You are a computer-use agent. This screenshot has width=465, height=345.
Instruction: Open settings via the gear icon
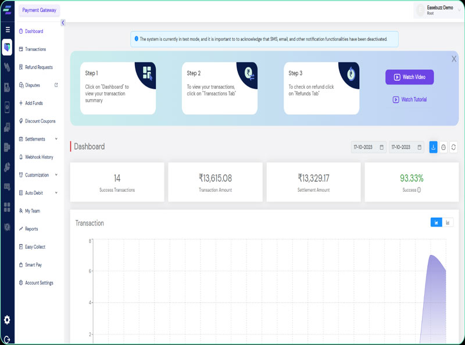point(7,319)
